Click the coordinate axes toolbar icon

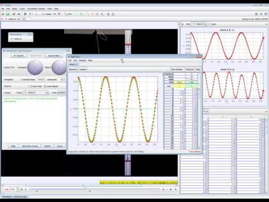click(36, 14)
